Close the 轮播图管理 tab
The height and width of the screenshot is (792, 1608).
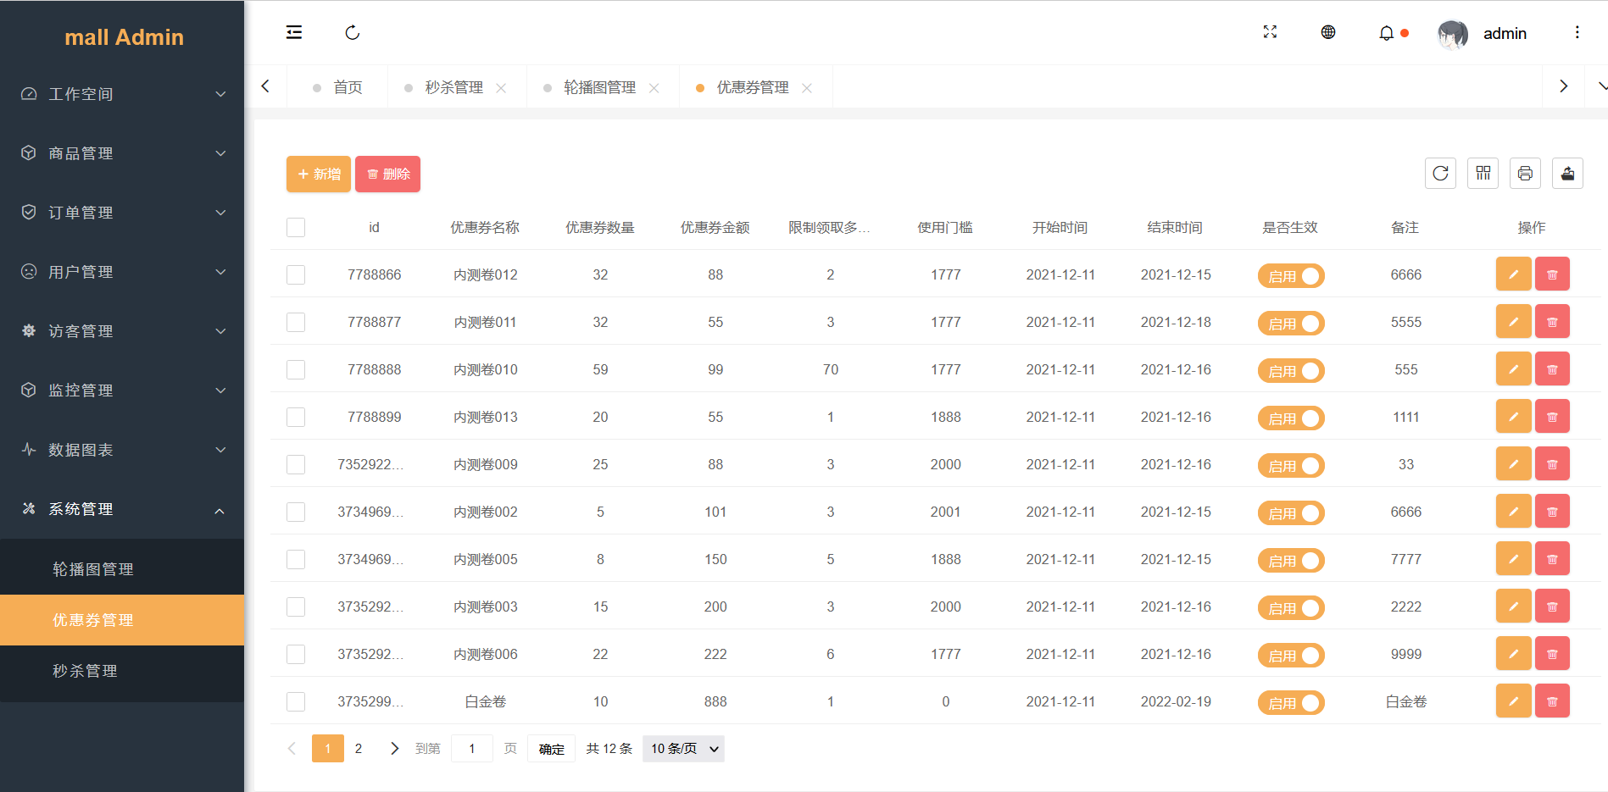(x=654, y=88)
